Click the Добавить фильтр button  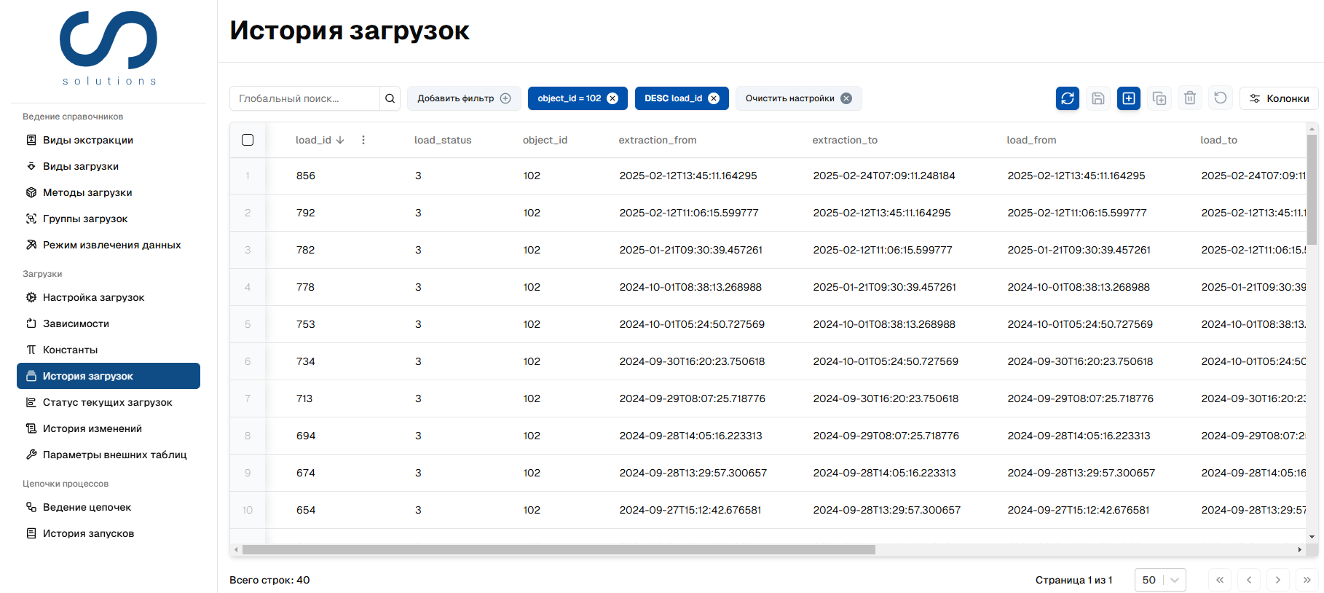click(x=463, y=98)
